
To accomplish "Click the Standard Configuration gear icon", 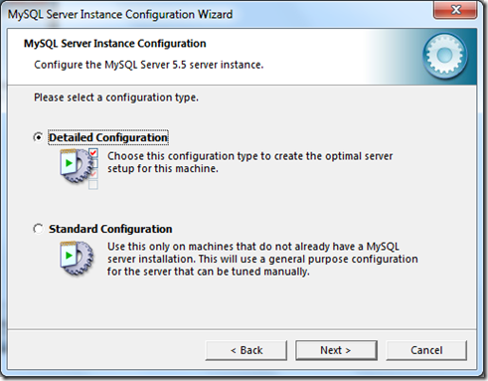I will pyautogui.click(x=77, y=258).
